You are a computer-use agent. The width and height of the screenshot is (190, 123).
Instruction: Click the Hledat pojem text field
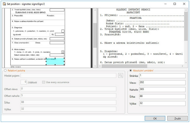tap(68, 76)
